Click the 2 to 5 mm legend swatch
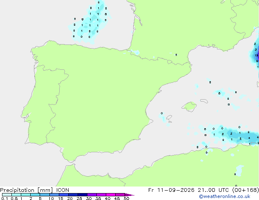 (x=35, y=195)
